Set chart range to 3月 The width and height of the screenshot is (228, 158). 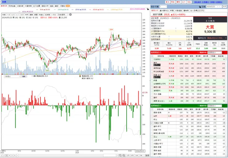[x=128, y=156]
